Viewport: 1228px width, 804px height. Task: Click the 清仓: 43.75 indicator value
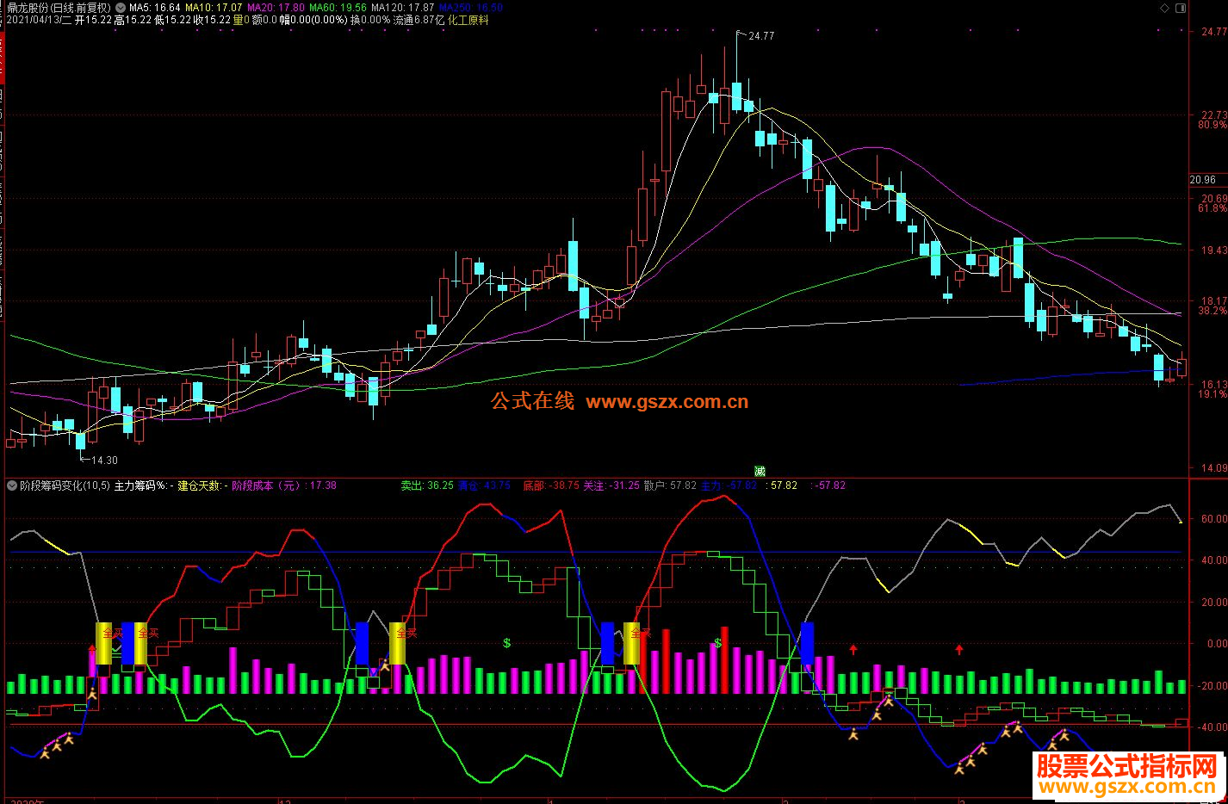coord(484,485)
